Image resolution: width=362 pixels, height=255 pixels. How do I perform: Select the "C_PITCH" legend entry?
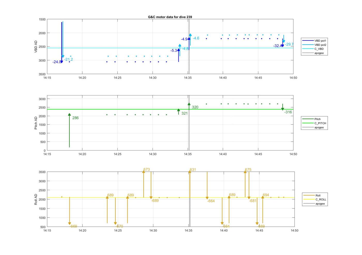coord(314,123)
